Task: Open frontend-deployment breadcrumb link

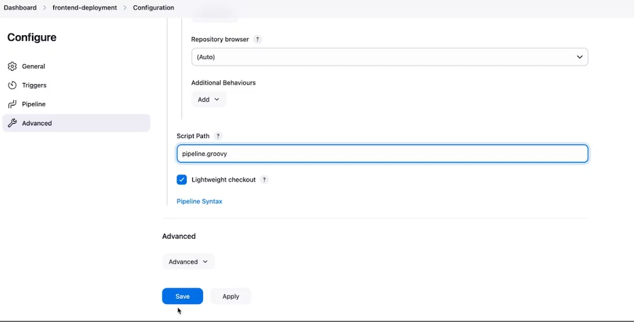Action: (x=85, y=8)
